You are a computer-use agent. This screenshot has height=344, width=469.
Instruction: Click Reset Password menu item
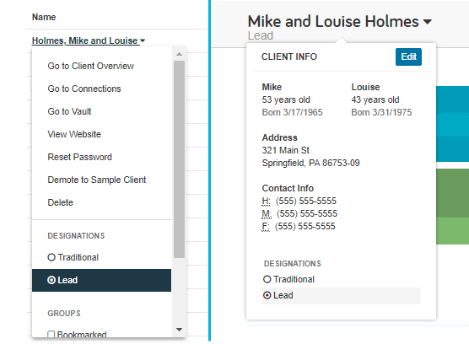79,157
